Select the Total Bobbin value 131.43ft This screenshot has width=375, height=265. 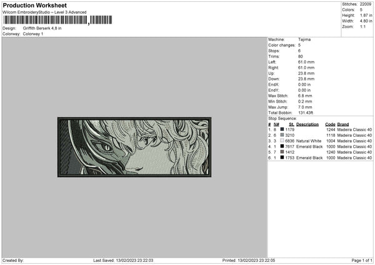(306, 112)
